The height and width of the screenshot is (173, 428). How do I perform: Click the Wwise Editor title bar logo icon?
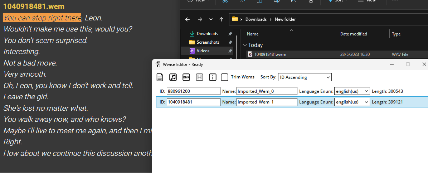[157, 64]
